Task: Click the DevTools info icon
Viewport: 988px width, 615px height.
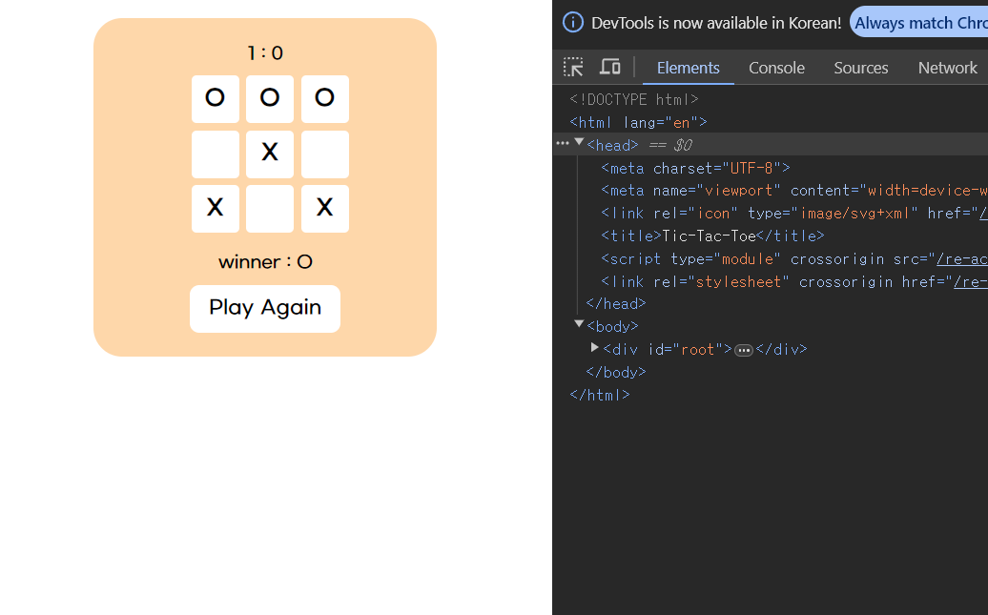Action: coord(573,22)
